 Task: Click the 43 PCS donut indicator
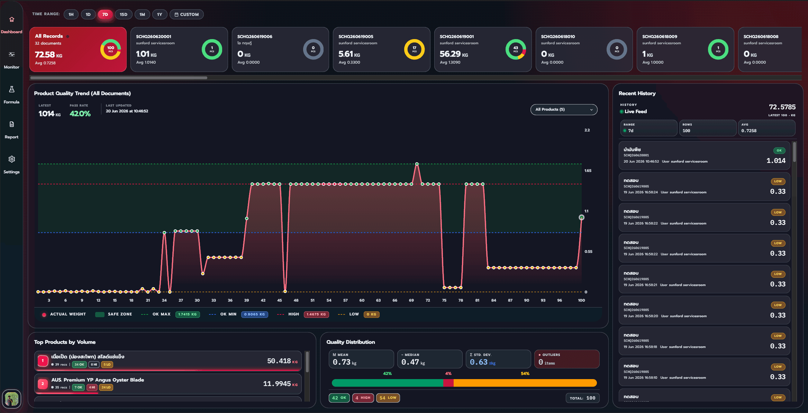(x=516, y=49)
